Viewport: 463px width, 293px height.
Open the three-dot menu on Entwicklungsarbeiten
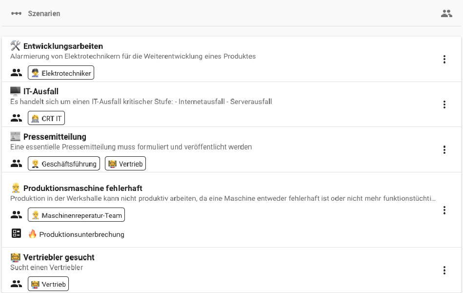444,59
